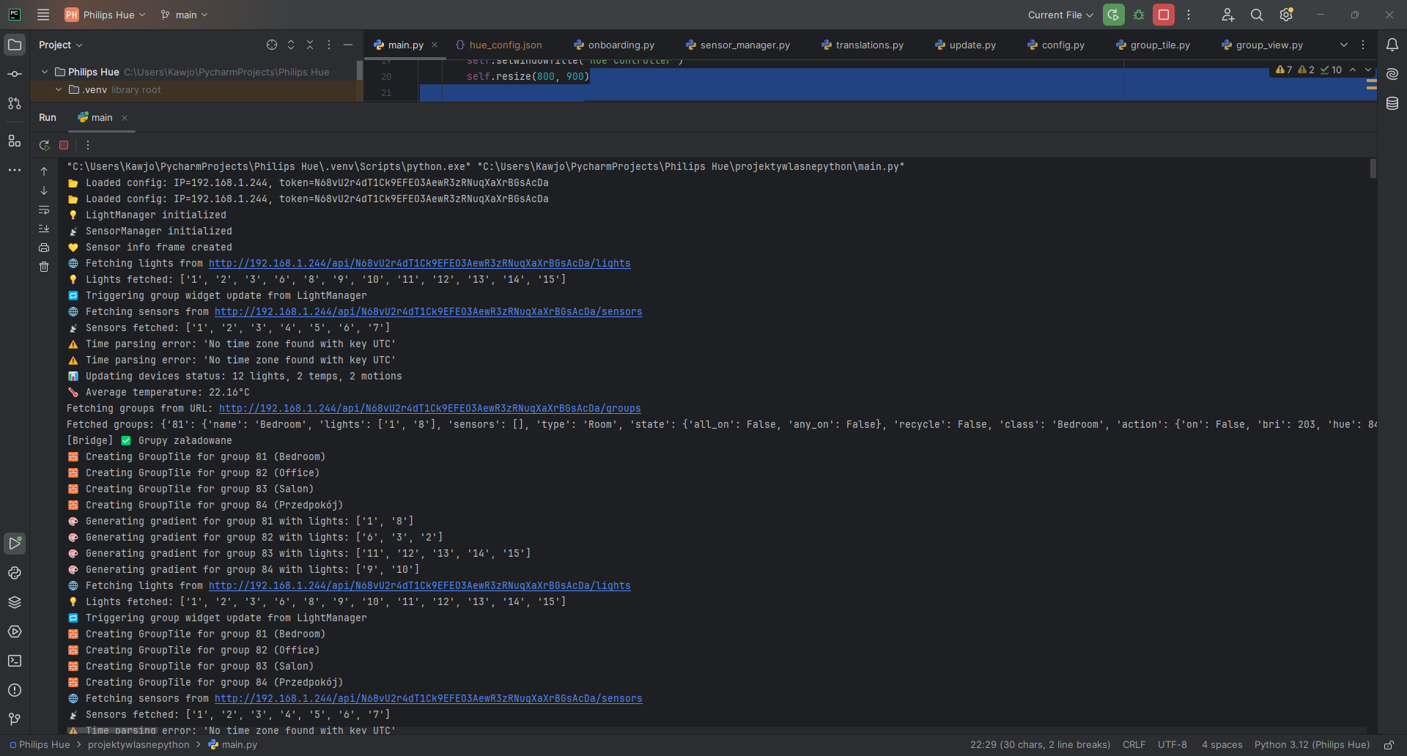Stop main in Run panel toolbar

coord(64,145)
